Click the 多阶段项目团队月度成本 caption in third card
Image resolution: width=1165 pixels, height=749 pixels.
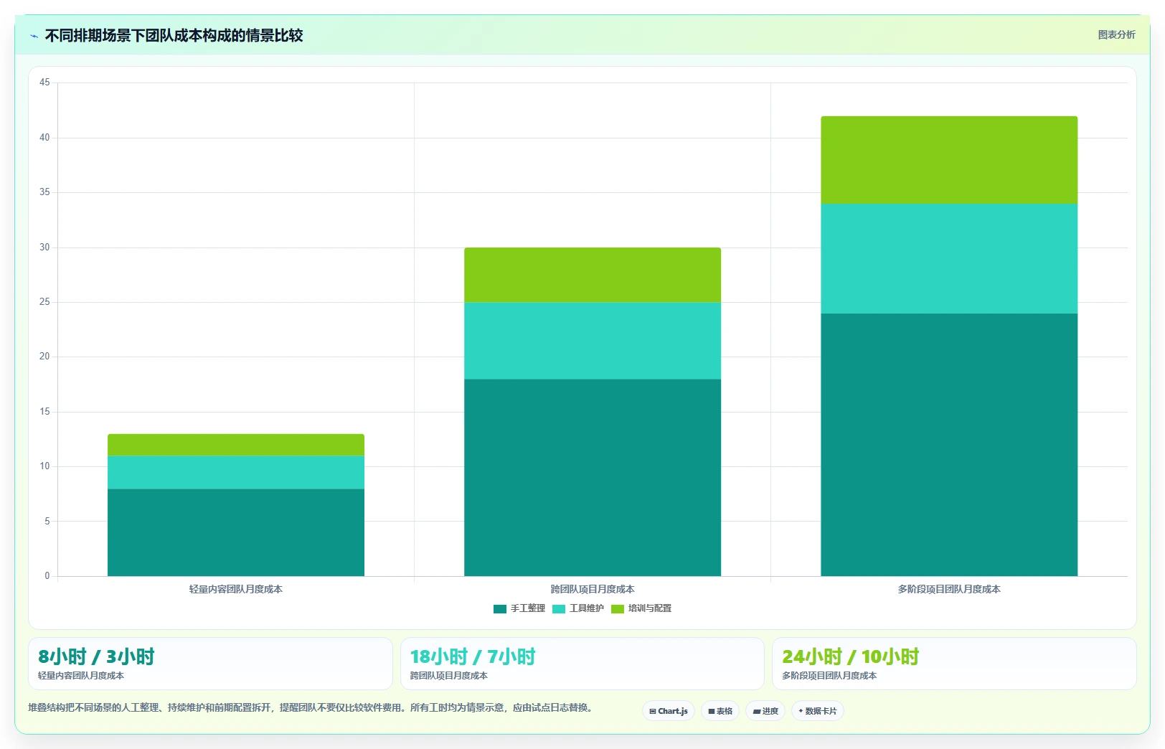click(x=829, y=676)
